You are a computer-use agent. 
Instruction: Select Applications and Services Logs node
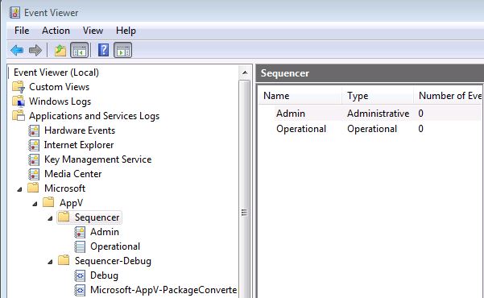click(94, 116)
